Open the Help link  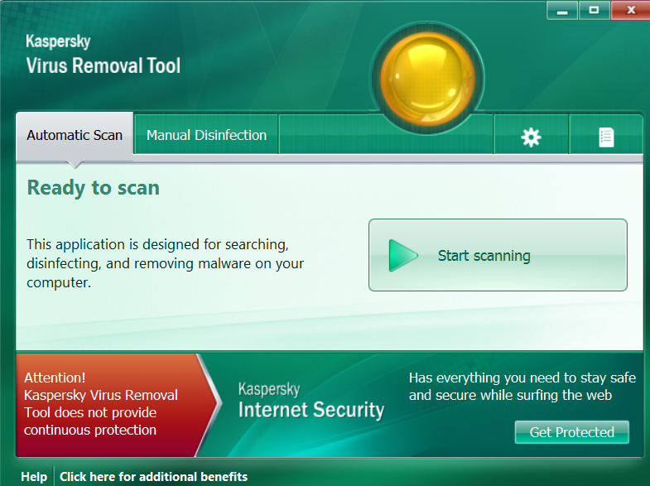coord(34,477)
